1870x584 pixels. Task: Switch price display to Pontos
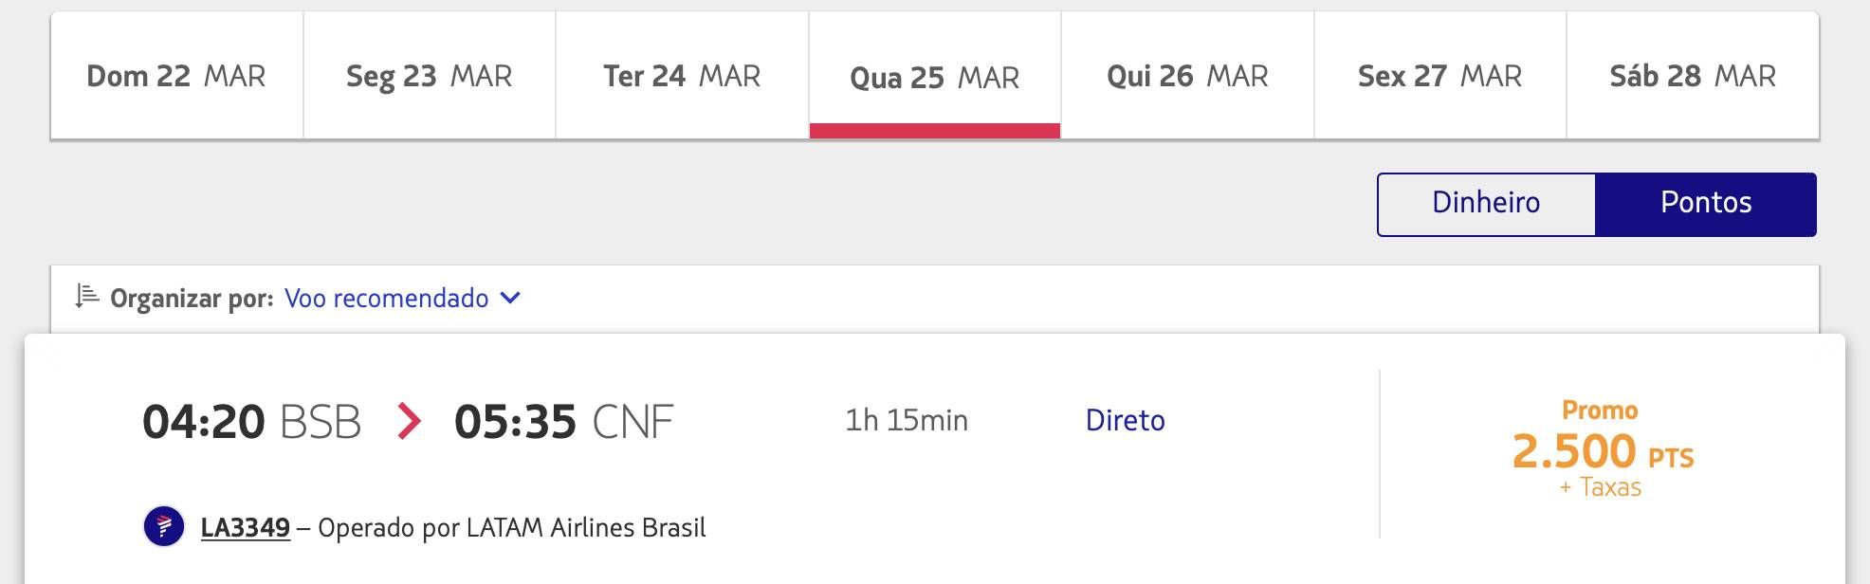coord(1706,204)
